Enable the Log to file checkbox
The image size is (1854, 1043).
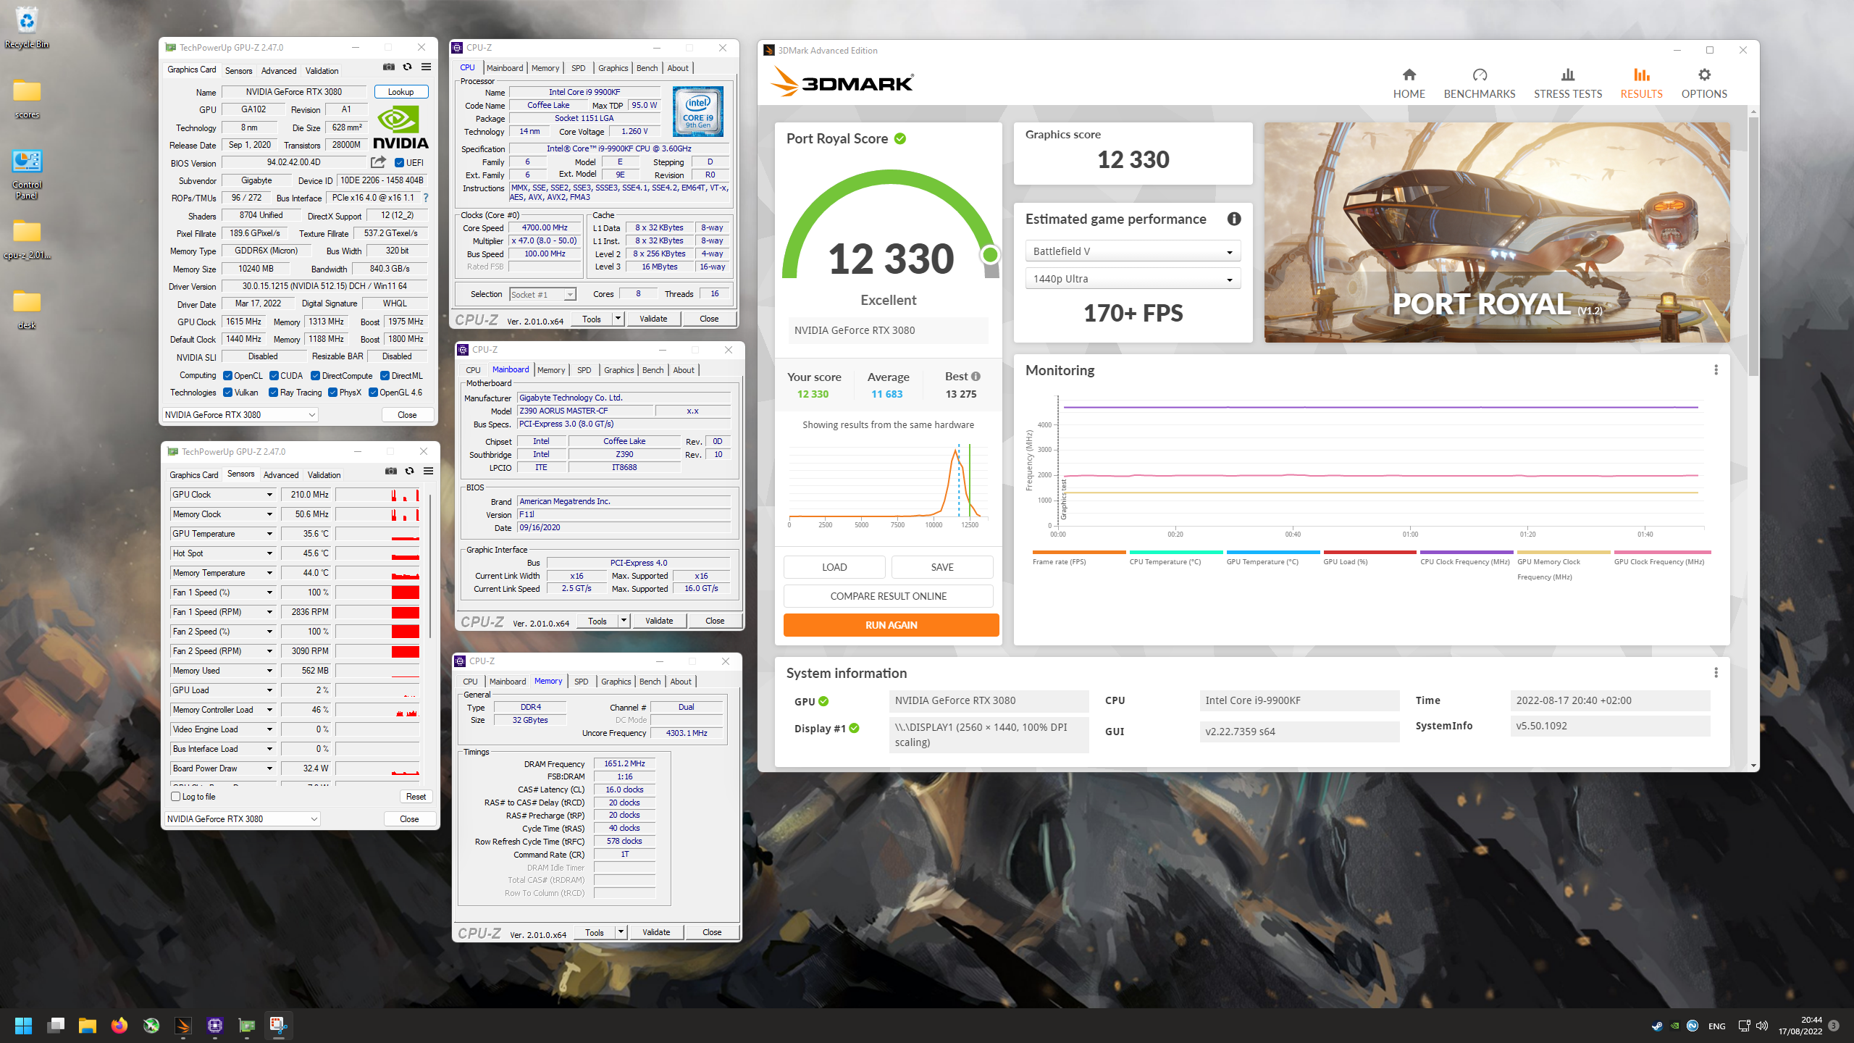coord(175,797)
